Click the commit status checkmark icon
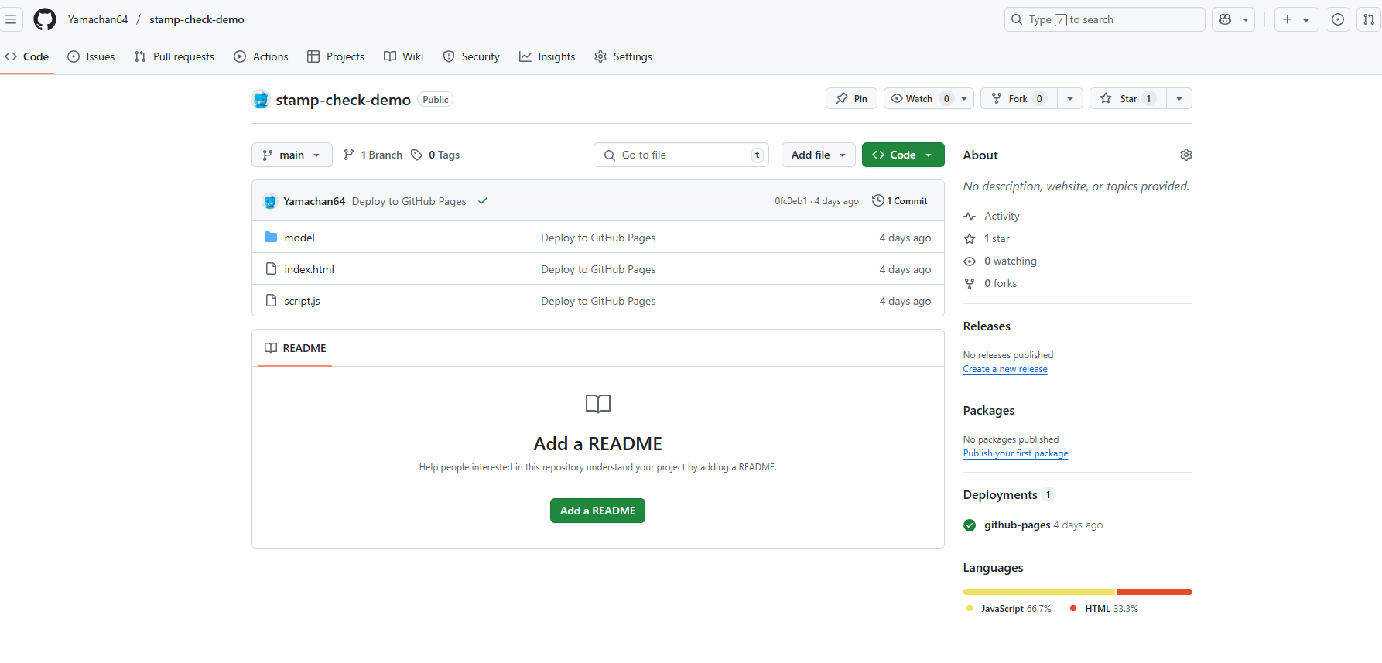The height and width of the screenshot is (663, 1382). (x=483, y=201)
